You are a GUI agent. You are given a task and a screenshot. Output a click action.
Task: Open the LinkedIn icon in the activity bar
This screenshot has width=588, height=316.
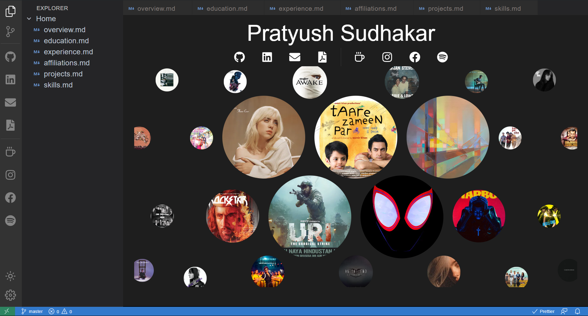(x=10, y=79)
